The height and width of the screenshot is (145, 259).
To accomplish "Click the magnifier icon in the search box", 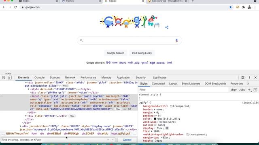I will tap(81, 40).
